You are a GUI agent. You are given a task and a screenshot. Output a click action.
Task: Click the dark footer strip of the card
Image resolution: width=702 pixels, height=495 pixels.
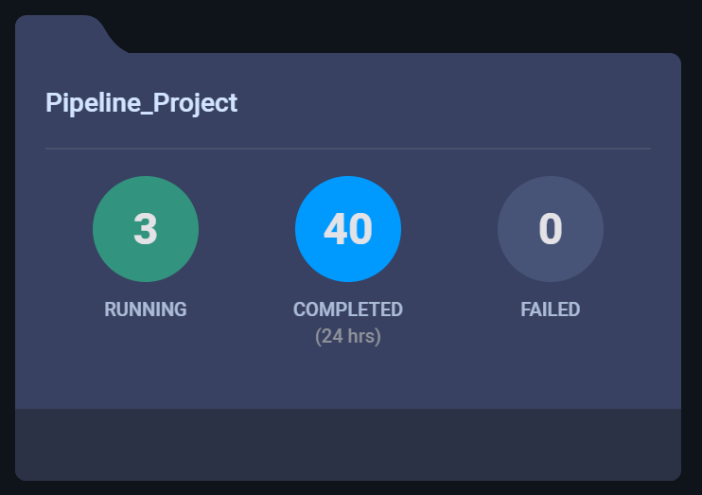tap(348, 444)
